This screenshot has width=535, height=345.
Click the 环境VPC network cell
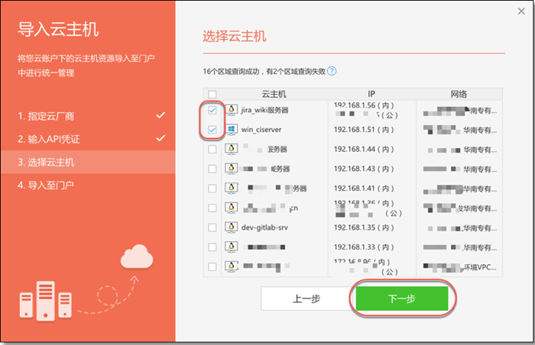pyautogui.click(x=459, y=267)
